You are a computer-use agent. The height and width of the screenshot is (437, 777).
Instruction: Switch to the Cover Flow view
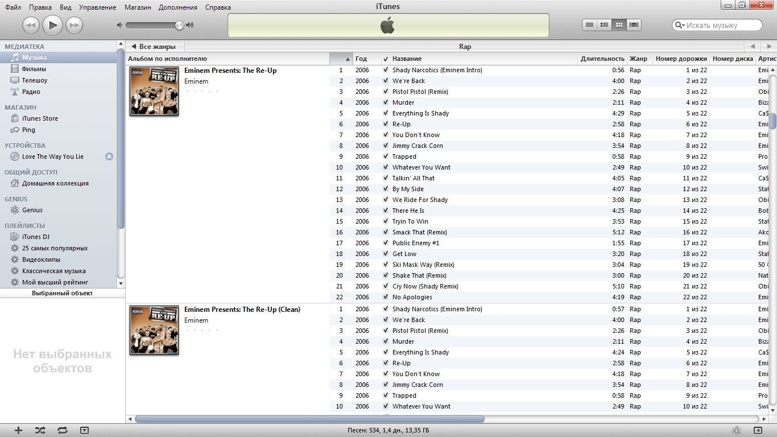634,25
